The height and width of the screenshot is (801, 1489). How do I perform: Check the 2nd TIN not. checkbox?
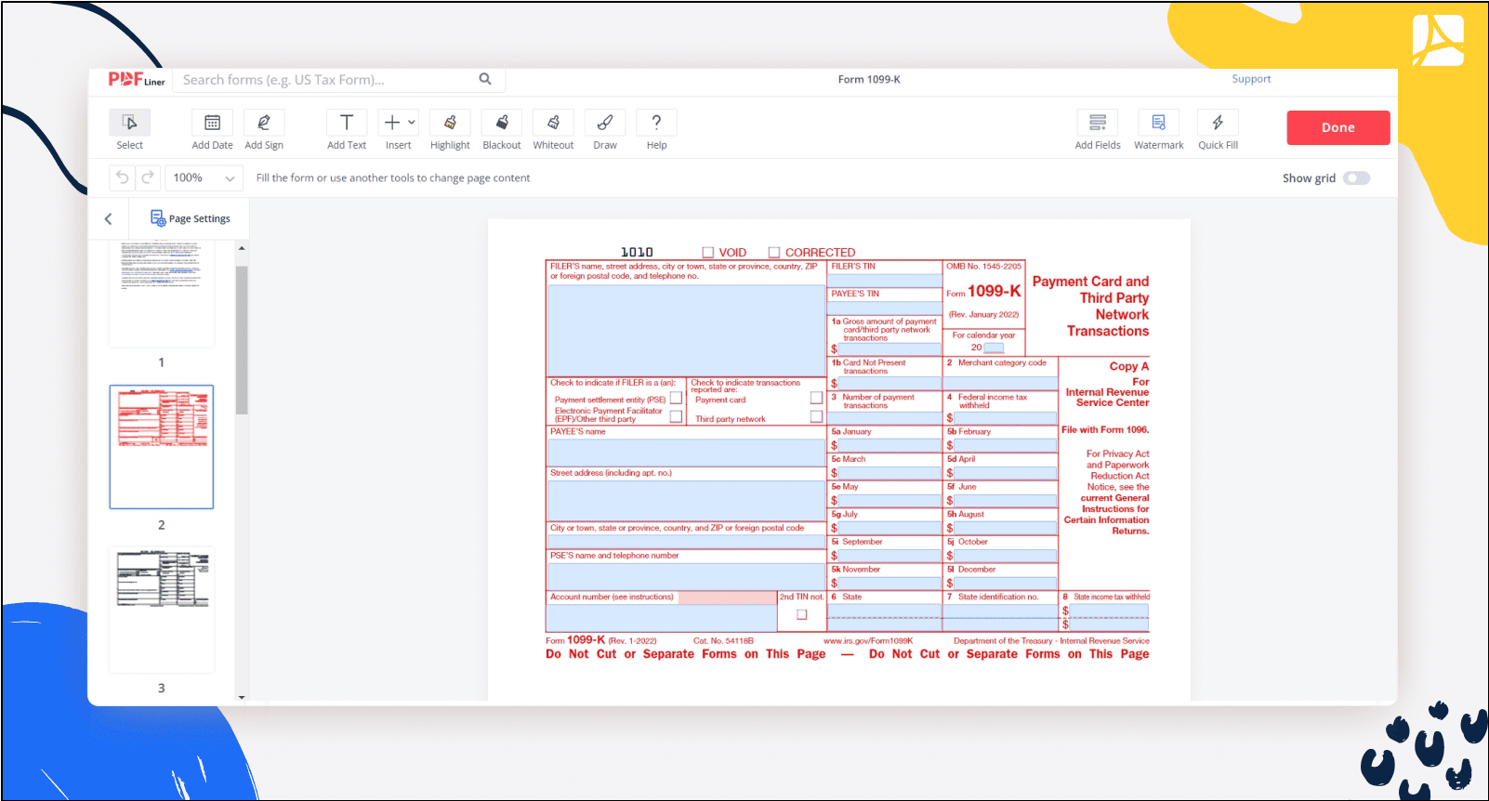coord(802,614)
